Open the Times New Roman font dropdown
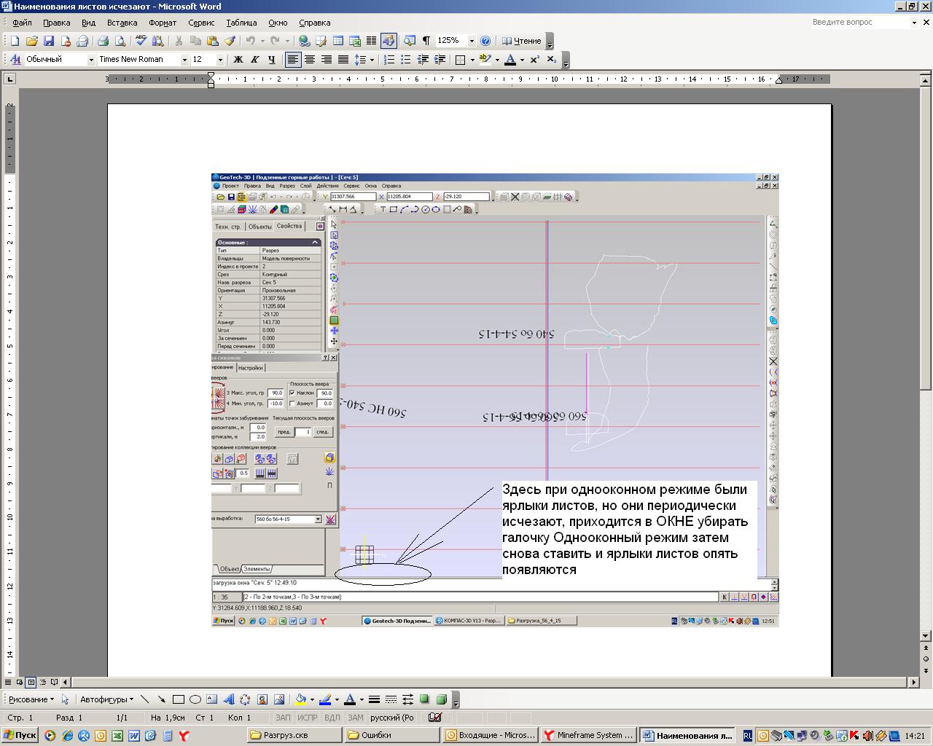 tap(184, 60)
